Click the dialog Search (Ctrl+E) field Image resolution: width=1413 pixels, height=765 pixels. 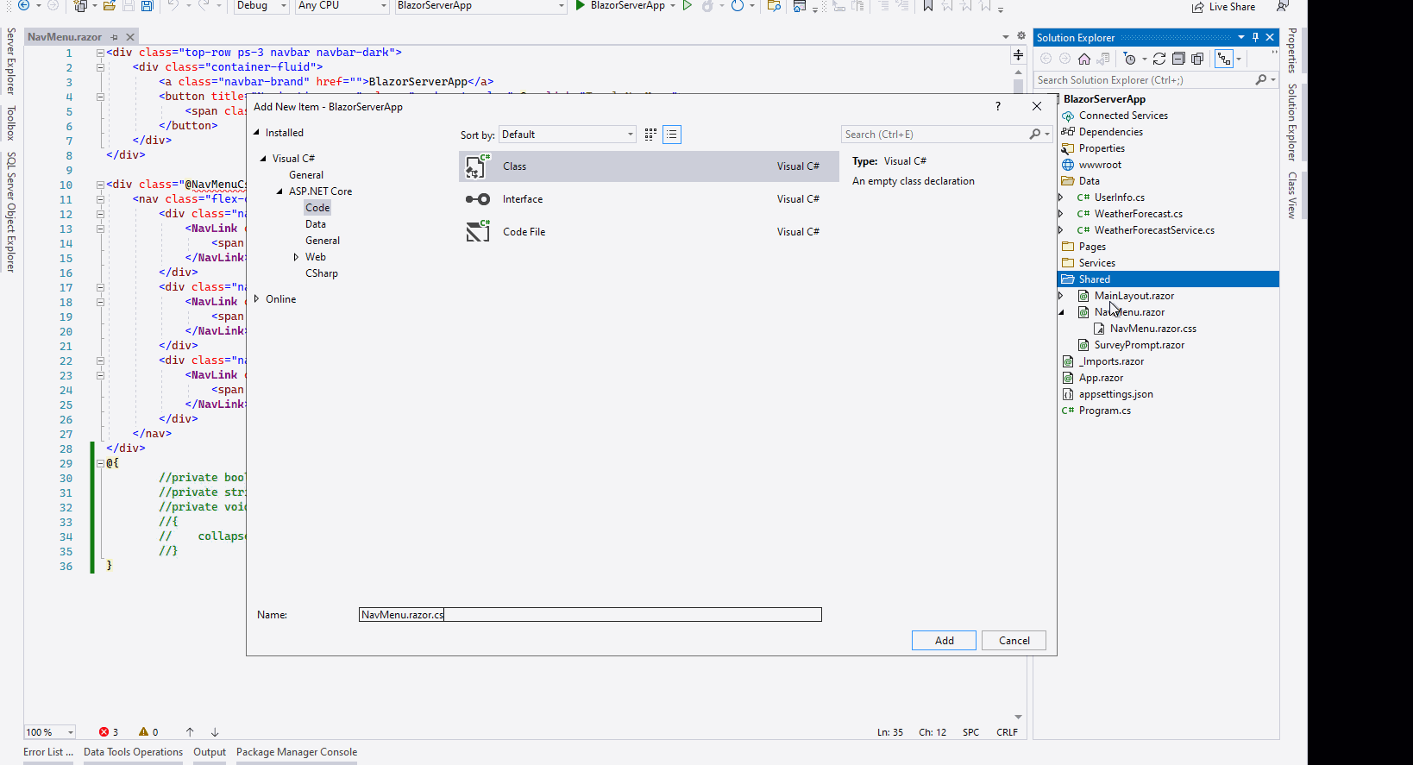(x=946, y=135)
